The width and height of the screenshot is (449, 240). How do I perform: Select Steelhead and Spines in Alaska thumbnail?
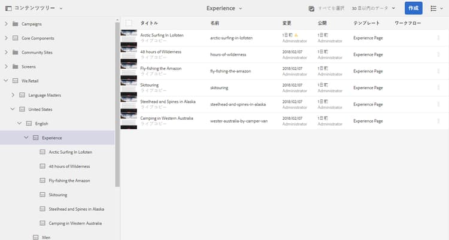point(129,104)
